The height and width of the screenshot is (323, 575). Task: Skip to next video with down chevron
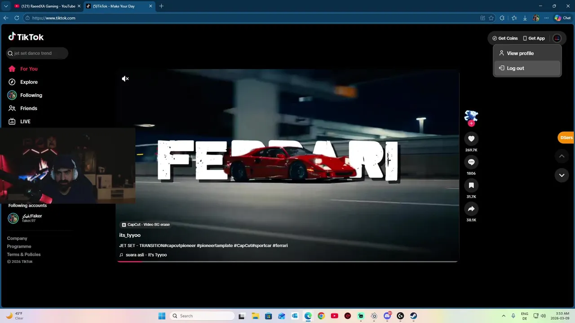pos(562,175)
